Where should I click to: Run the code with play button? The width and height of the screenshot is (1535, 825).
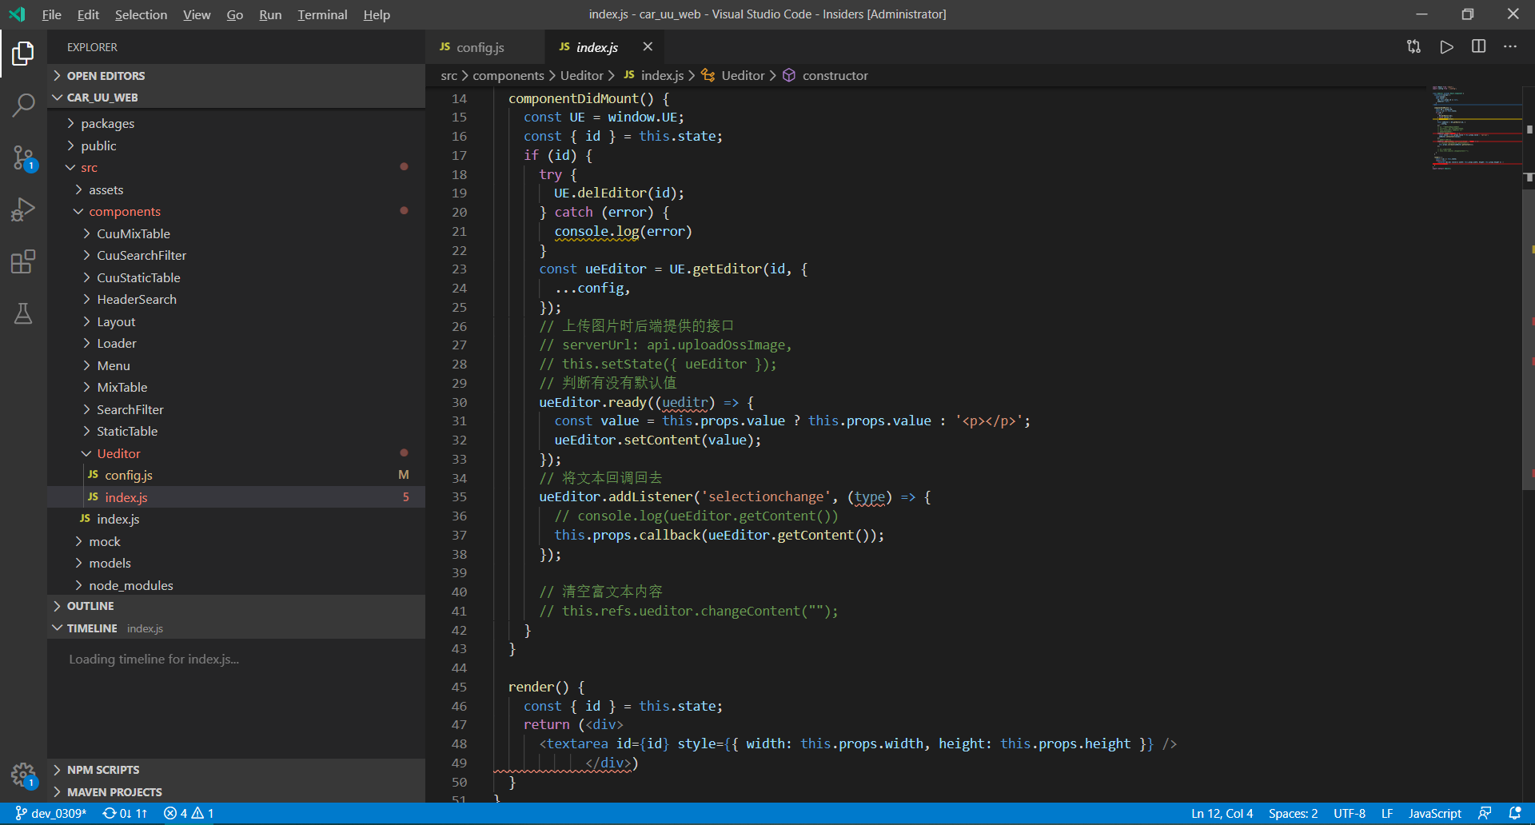pos(1446,47)
